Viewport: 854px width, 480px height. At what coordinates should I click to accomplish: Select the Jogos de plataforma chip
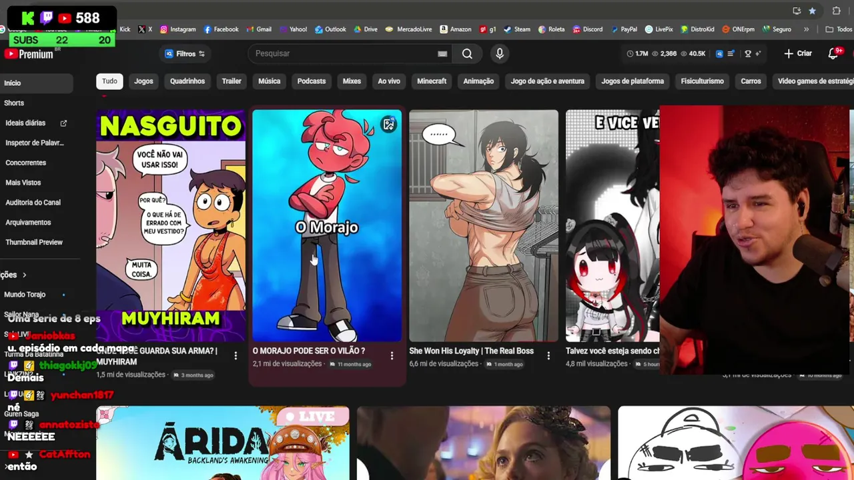coord(632,81)
